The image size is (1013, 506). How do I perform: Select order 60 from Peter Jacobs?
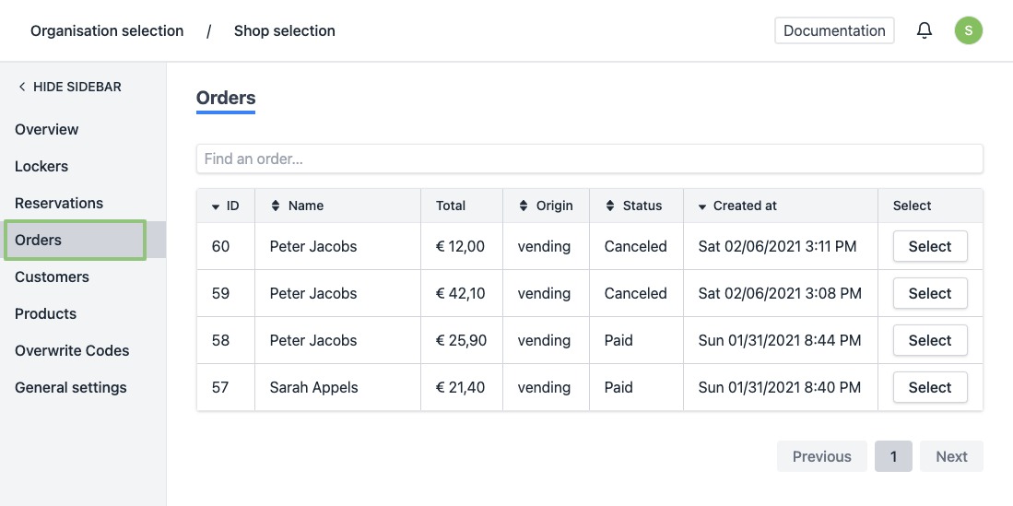(x=929, y=246)
